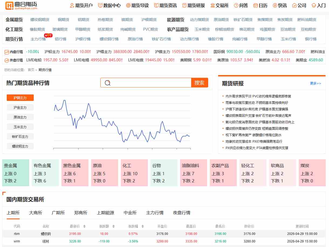Click the 快讯 news icon
This screenshot has height=247, width=329.
click(x=275, y=5)
